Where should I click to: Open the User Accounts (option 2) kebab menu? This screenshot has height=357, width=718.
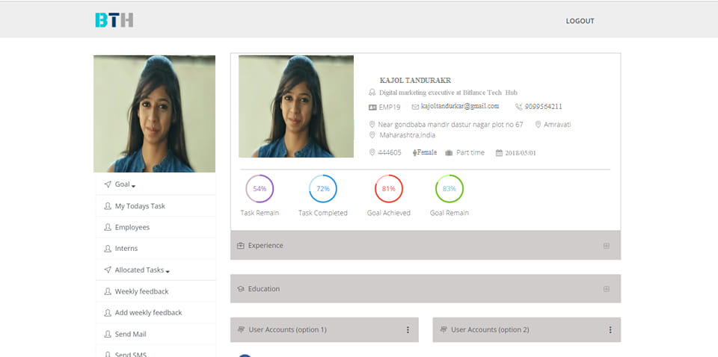pos(610,329)
